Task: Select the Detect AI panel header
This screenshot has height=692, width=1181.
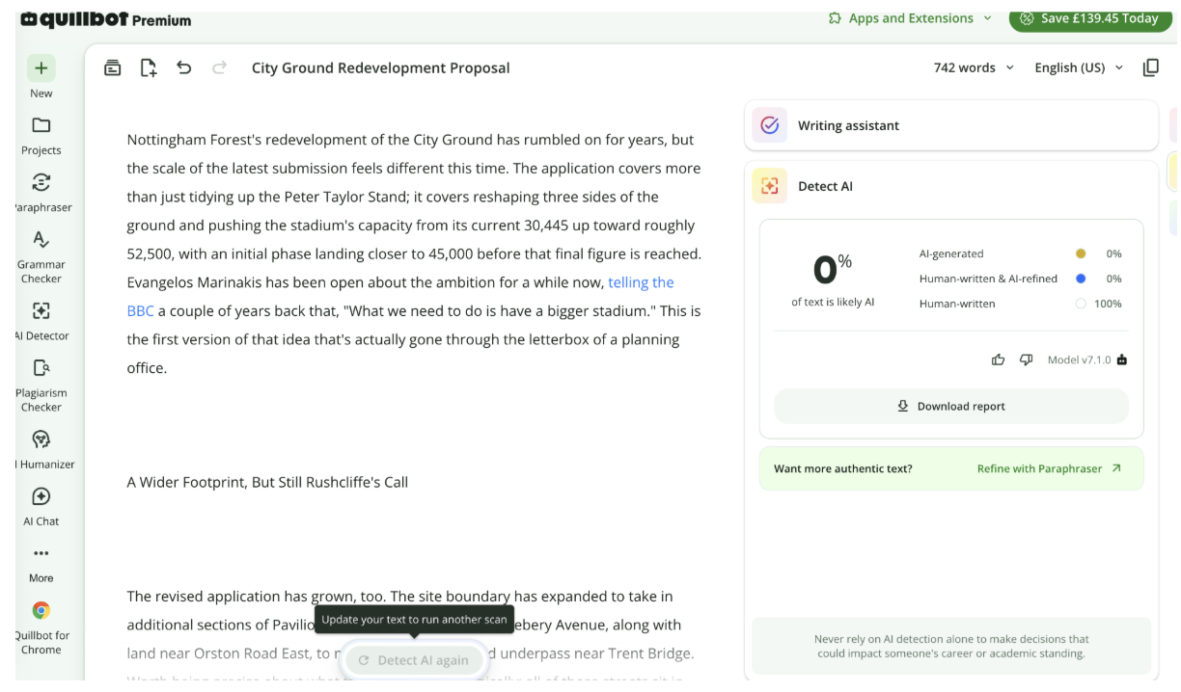Action: pos(951,186)
